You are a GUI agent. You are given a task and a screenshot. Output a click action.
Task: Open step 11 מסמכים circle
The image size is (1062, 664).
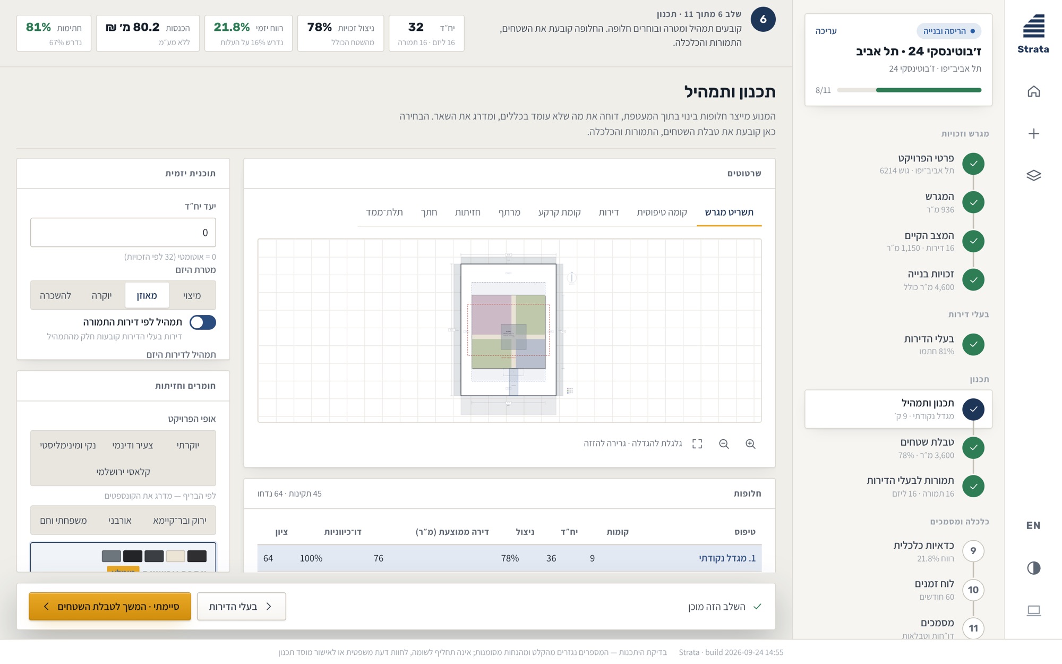(x=973, y=628)
